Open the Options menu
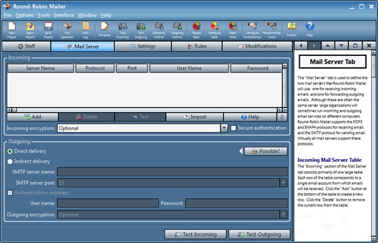Viewport: 378px width, 243px height. [25, 15]
